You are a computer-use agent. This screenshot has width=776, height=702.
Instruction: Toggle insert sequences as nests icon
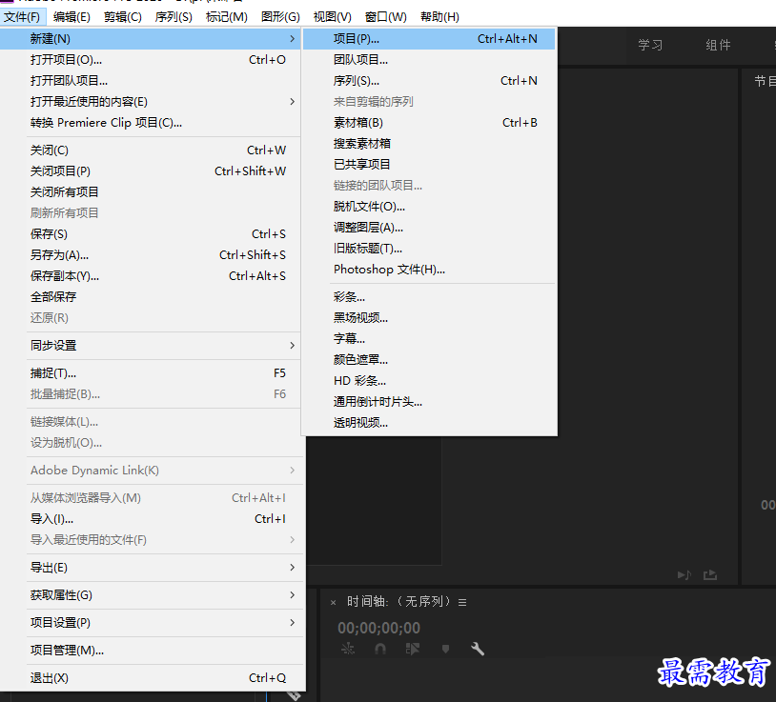[348, 649]
